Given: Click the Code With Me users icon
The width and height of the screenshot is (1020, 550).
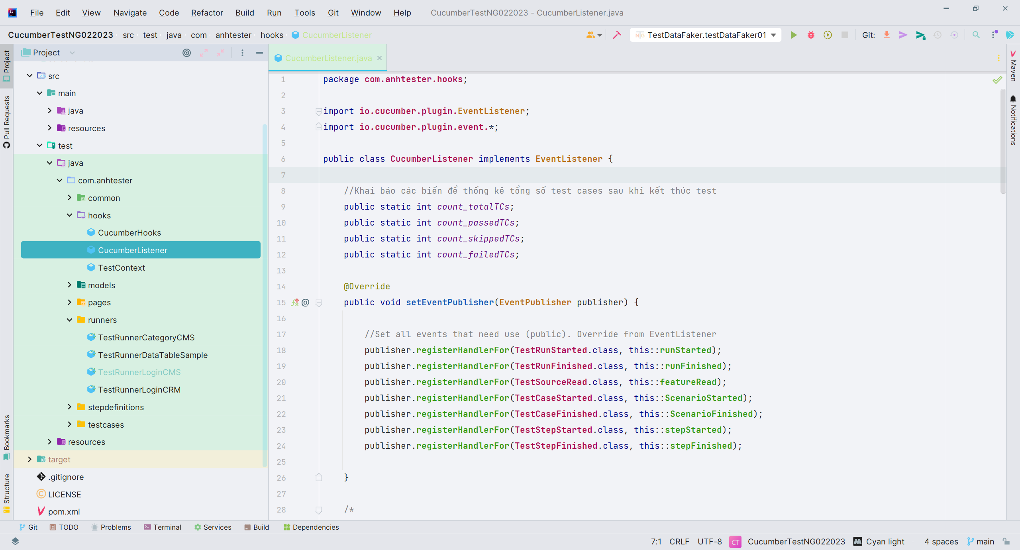Looking at the screenshot, I should [594, 35].
